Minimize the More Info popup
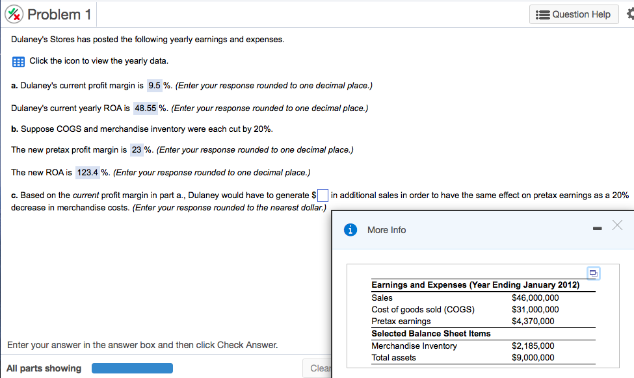 (597, 229)
